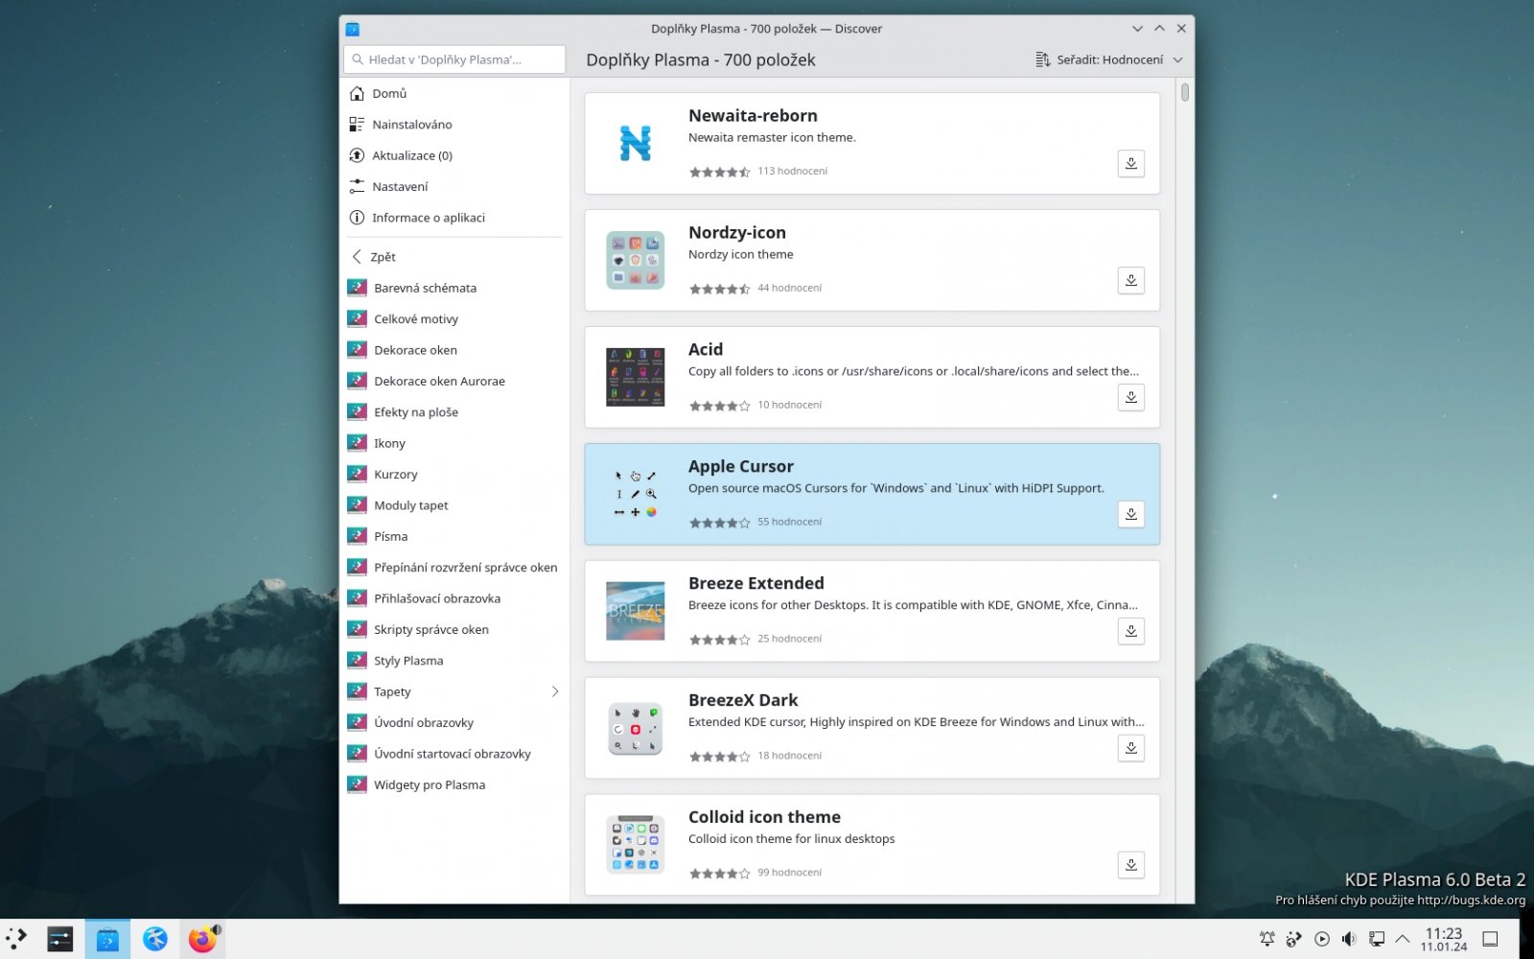Choose the Styly Plasma category
Screen dimensions: 1534x959
click(x=454, y=661)
